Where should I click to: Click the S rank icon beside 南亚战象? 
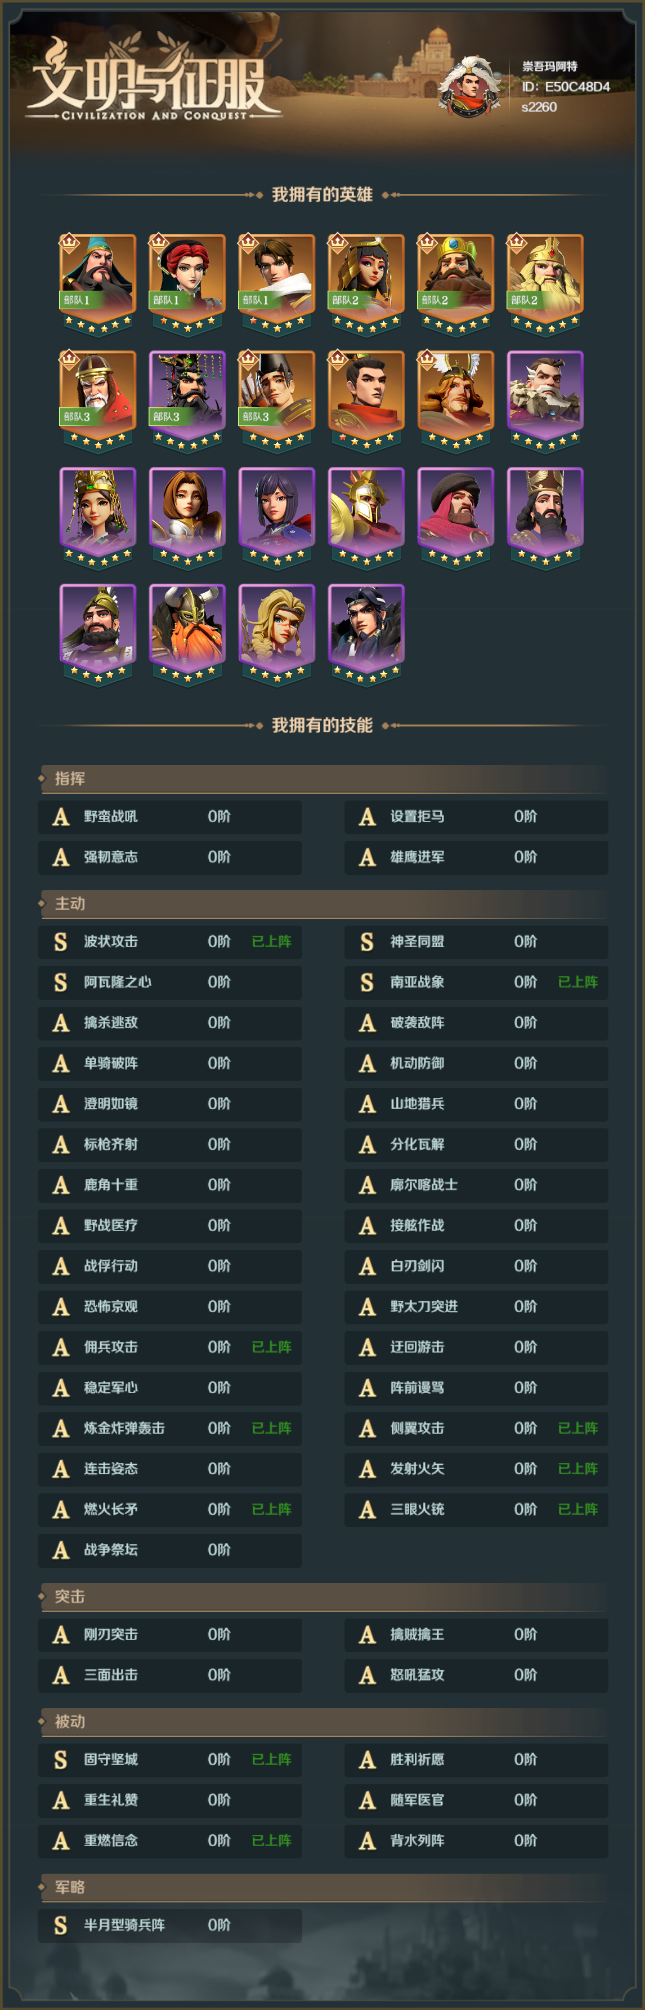coord(368,982)
